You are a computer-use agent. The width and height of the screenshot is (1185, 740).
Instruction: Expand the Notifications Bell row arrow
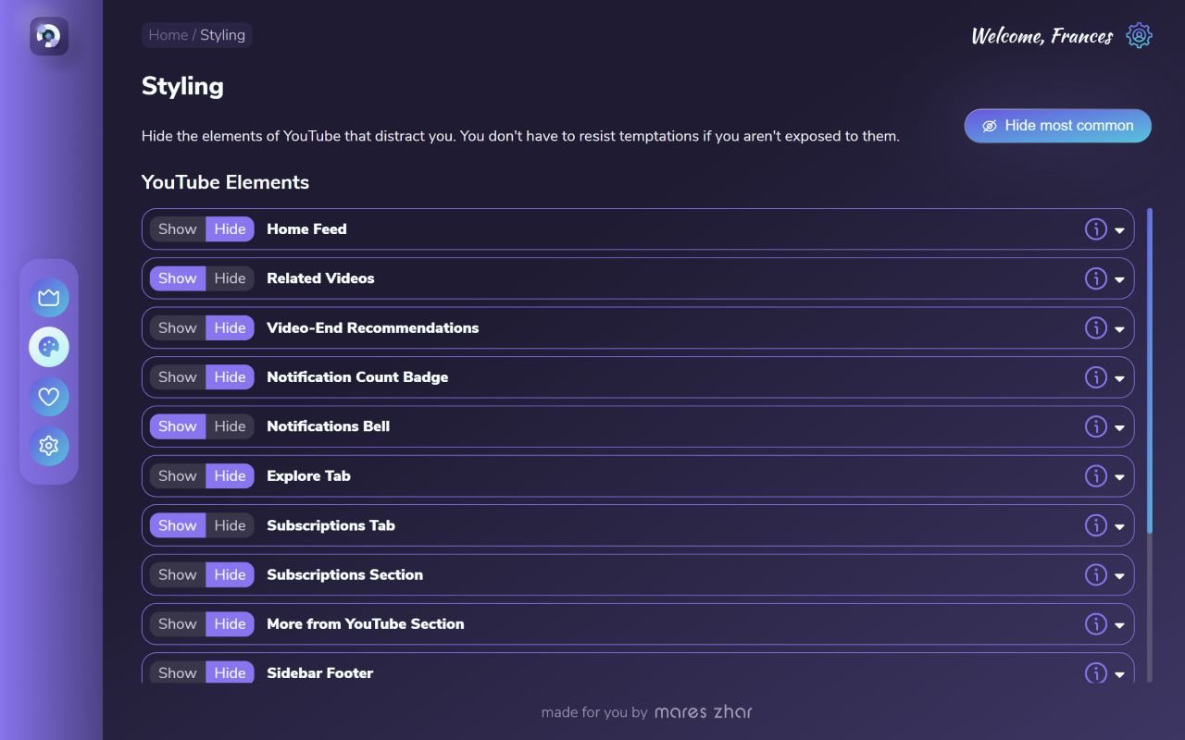1119,427
